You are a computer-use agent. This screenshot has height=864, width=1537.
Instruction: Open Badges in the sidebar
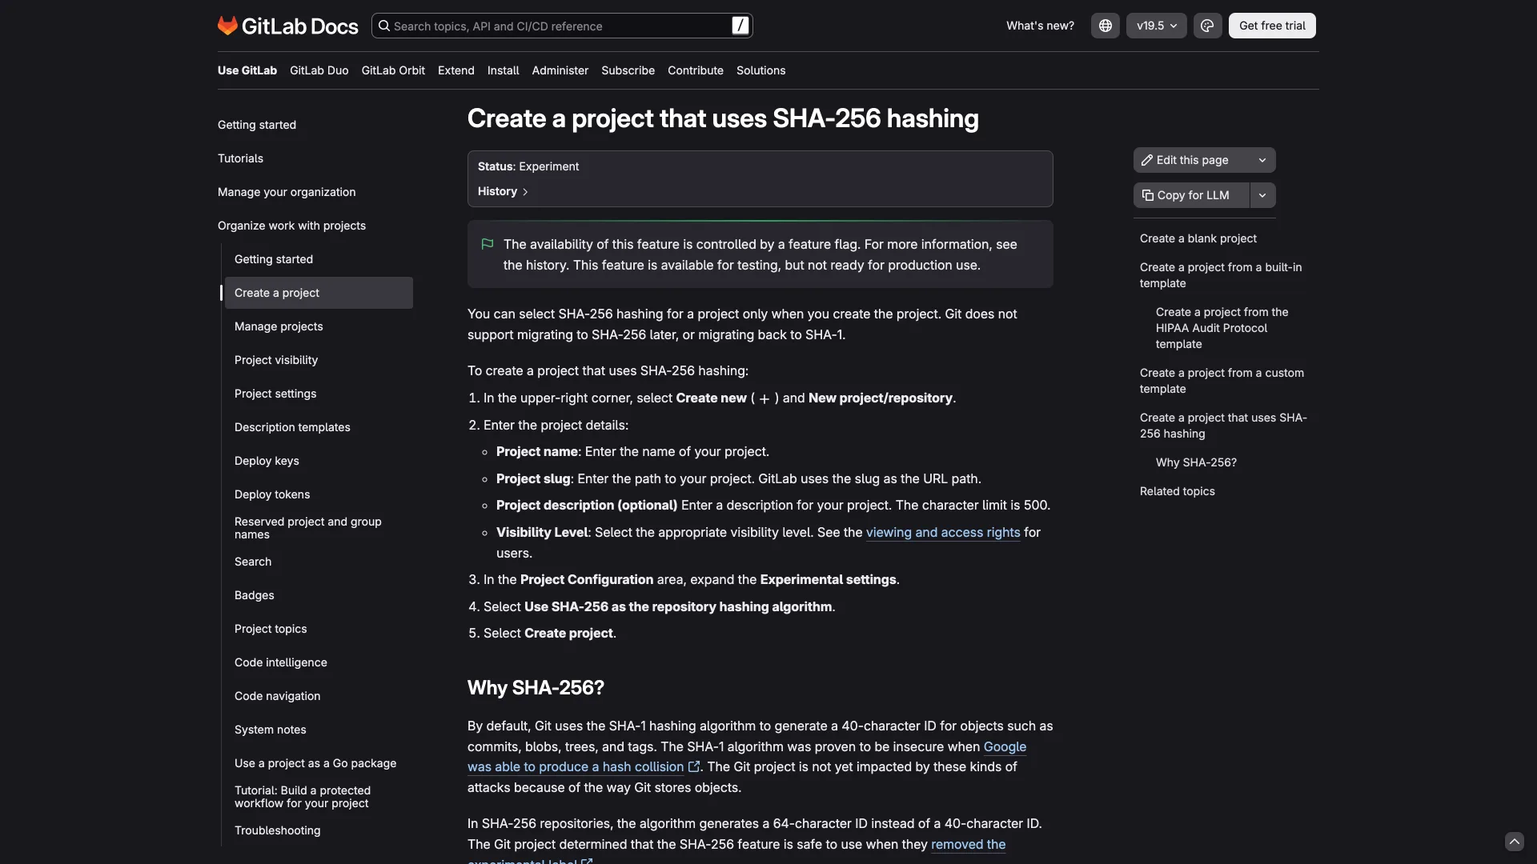click(255, 595)
